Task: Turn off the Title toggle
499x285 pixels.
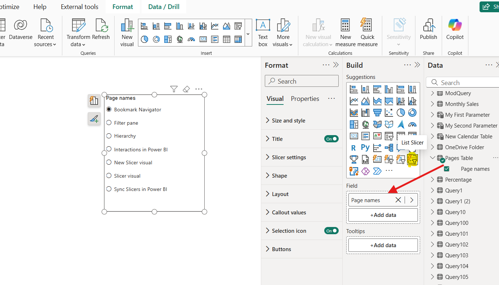Action: click(331, 139)
